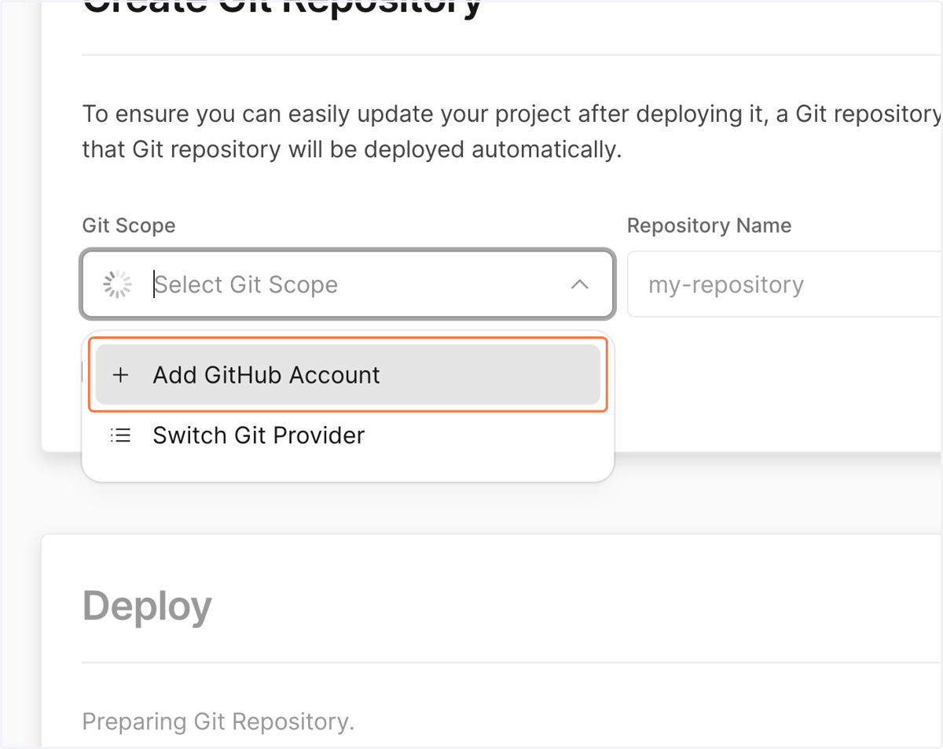Collapse the Git Scope dropdown with the chevron
The height and width of the screenshot is (749, 943).
[579, 285]
